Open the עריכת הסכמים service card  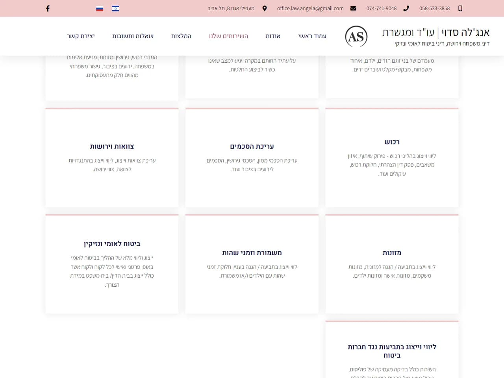click(252, 157)
